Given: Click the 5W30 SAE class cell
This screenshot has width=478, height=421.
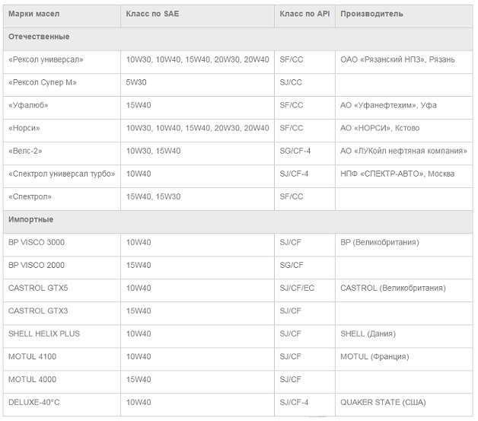Looking at the screenshot, I should 198,85.
